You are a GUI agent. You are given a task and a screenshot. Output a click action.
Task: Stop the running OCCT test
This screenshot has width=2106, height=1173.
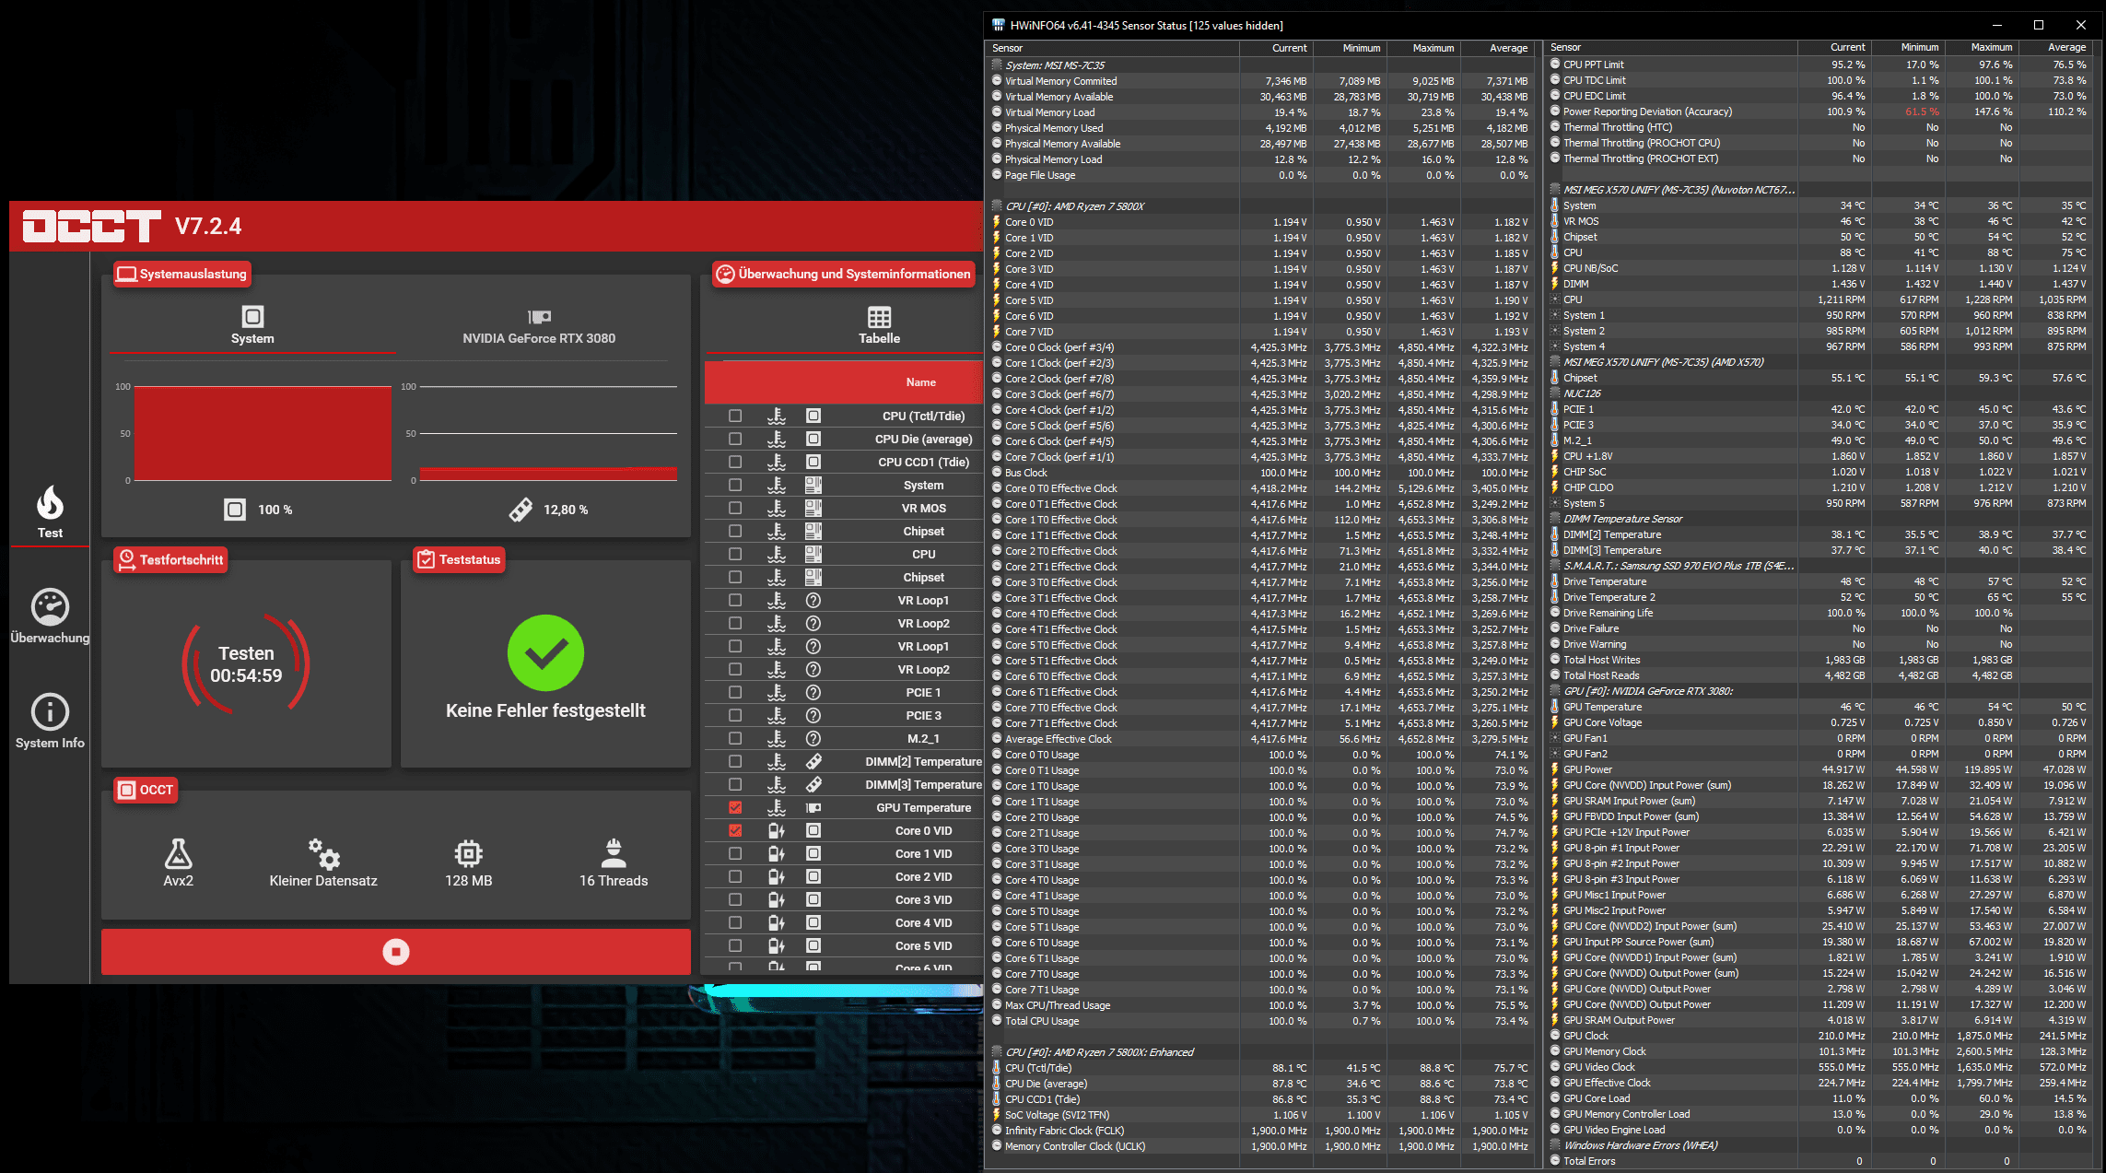pos(396,952)
